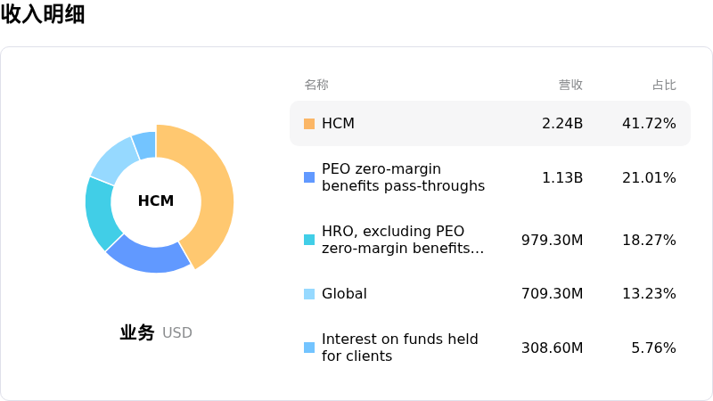Sort by the 占比 column header
The height and width of the screenshot is (401, 713).
pos(664,85)
